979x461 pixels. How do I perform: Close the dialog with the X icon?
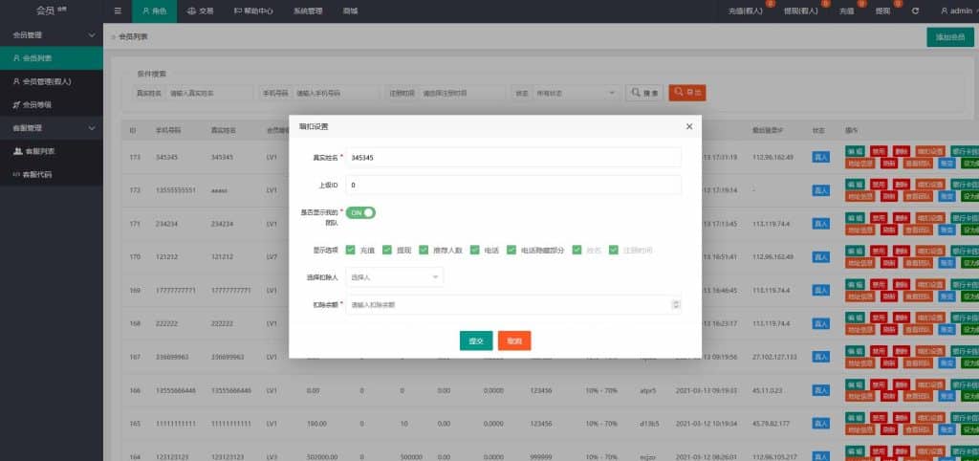[689, 126]
